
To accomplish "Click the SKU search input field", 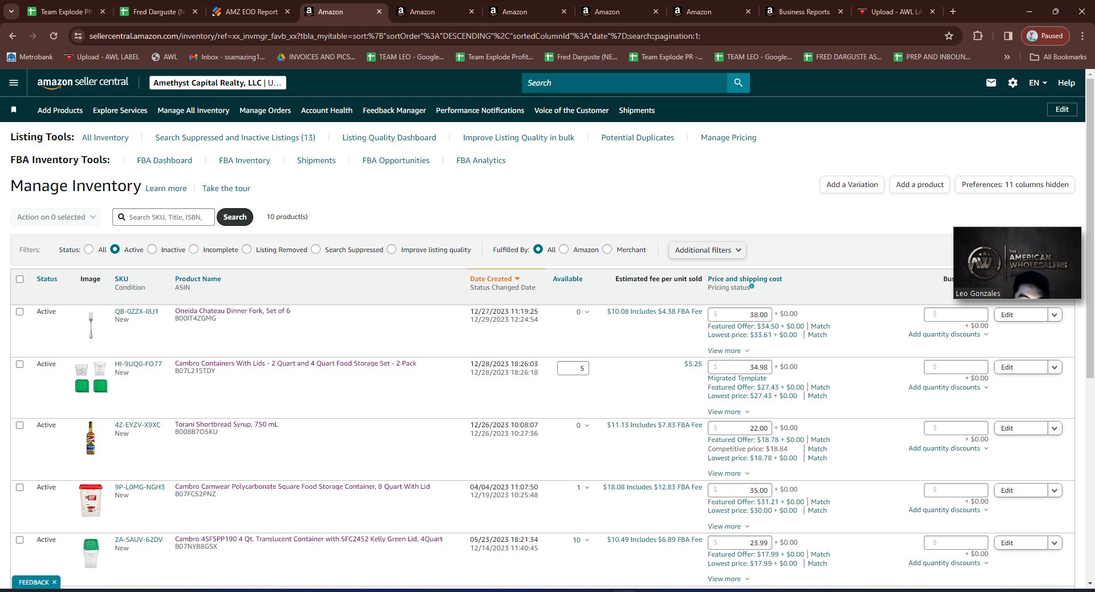I will (164, 217).
